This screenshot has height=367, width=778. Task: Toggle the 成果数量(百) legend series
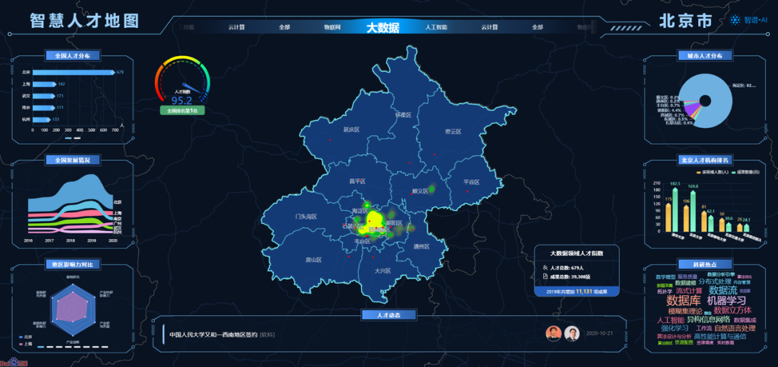[744, 172]
